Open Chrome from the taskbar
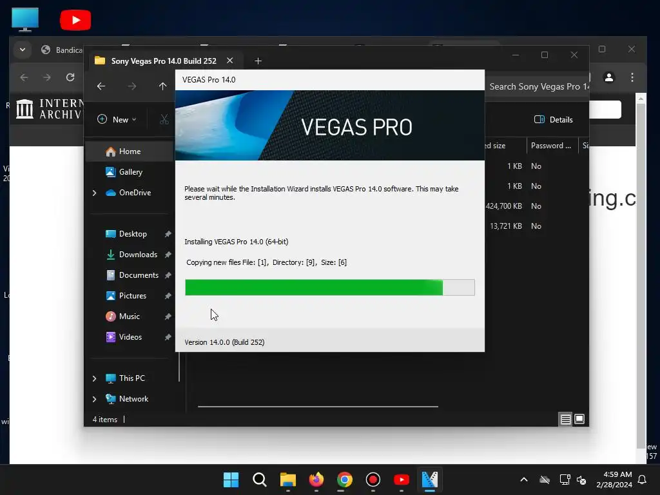The width and height of the screenshot is (660, 495). tap(344, 480)
